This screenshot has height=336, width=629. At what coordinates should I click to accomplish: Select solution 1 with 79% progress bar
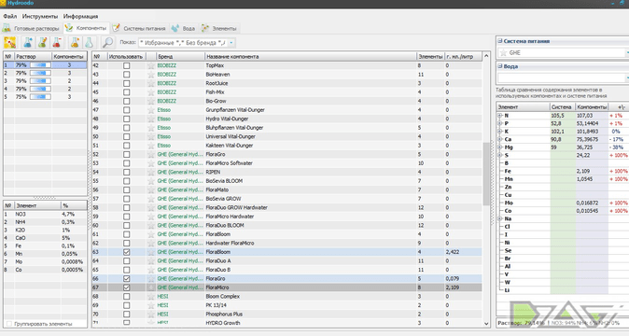[x=45, y=65]
